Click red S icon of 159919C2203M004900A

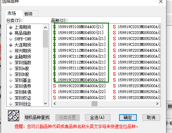pos(114,27)
